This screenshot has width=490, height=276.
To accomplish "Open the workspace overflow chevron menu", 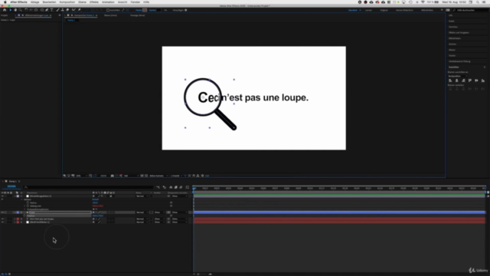I will click(442, 10).
